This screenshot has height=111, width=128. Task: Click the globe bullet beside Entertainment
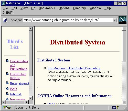pyautogui.click(x=7, y=83)
